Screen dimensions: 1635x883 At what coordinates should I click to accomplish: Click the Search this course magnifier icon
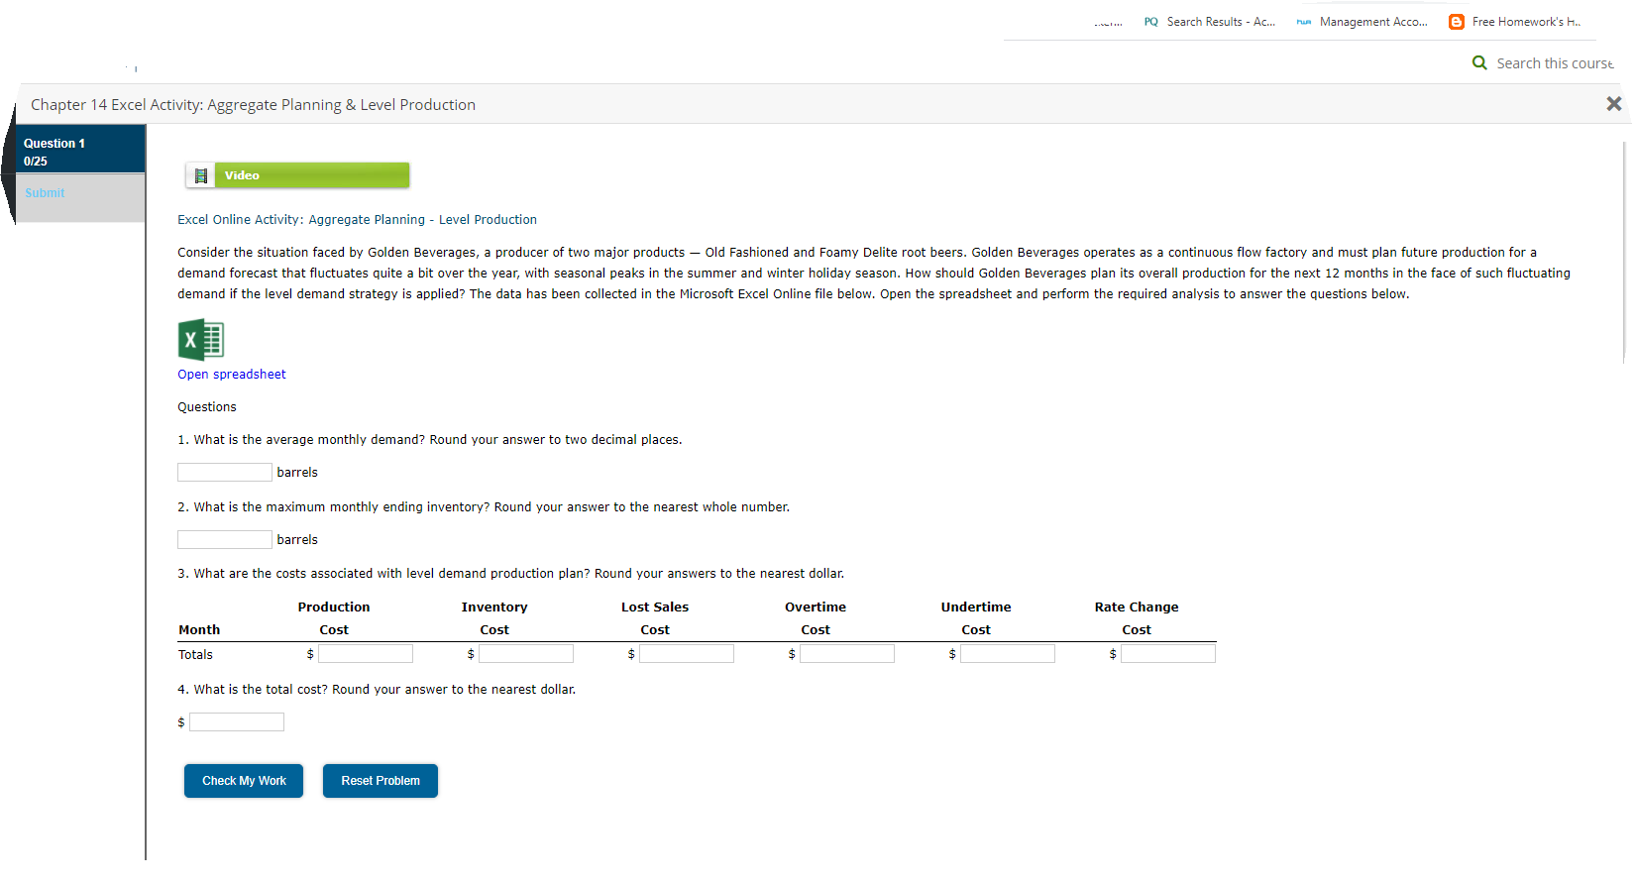[1479, 62]
